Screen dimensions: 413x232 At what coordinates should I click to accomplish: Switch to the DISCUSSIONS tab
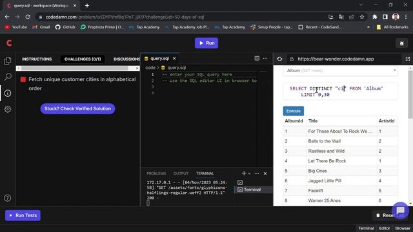pyautogui.click(x=126, y=59)
